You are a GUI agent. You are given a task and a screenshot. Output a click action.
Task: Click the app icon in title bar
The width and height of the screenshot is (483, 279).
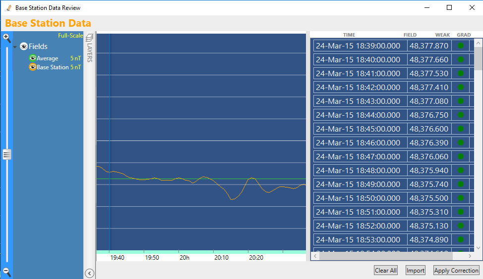click(8, 8)
